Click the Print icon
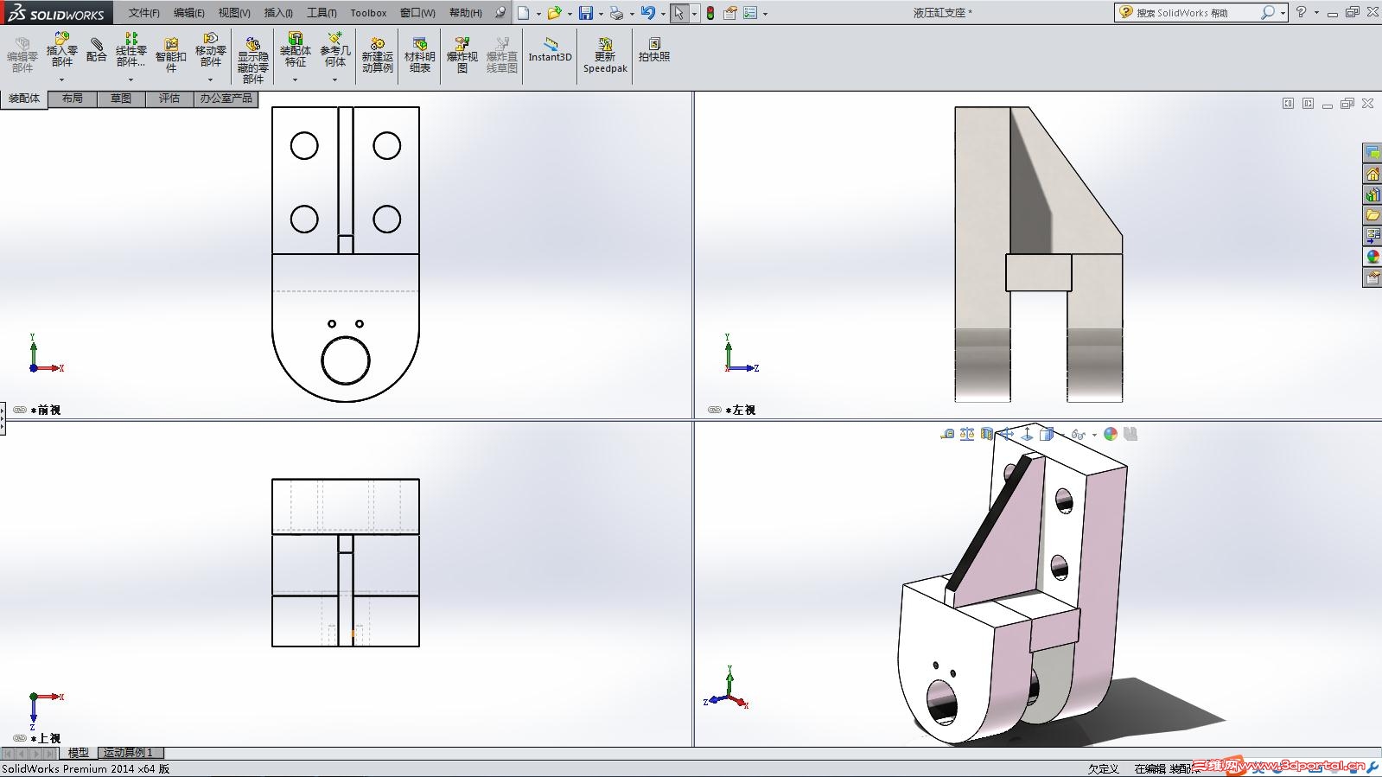This screenshot has width=1382, height=777. [x=616, y=13]
